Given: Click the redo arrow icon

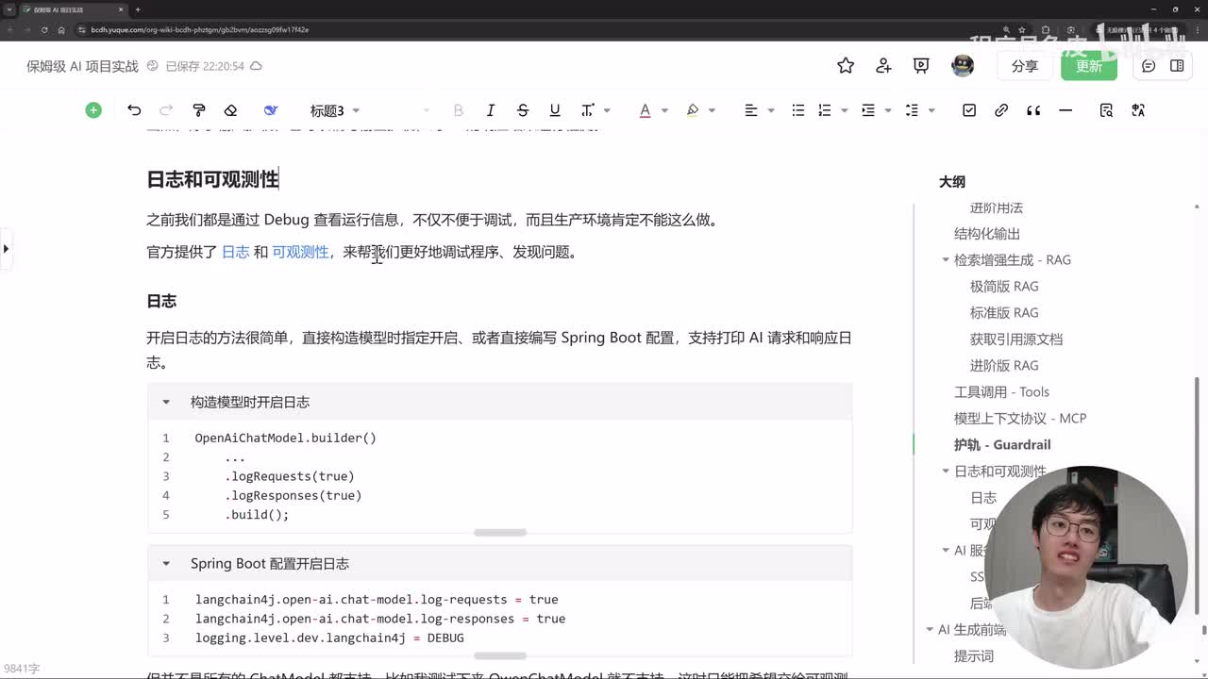Looking at the screenshot, I should [x=166, y=110].
